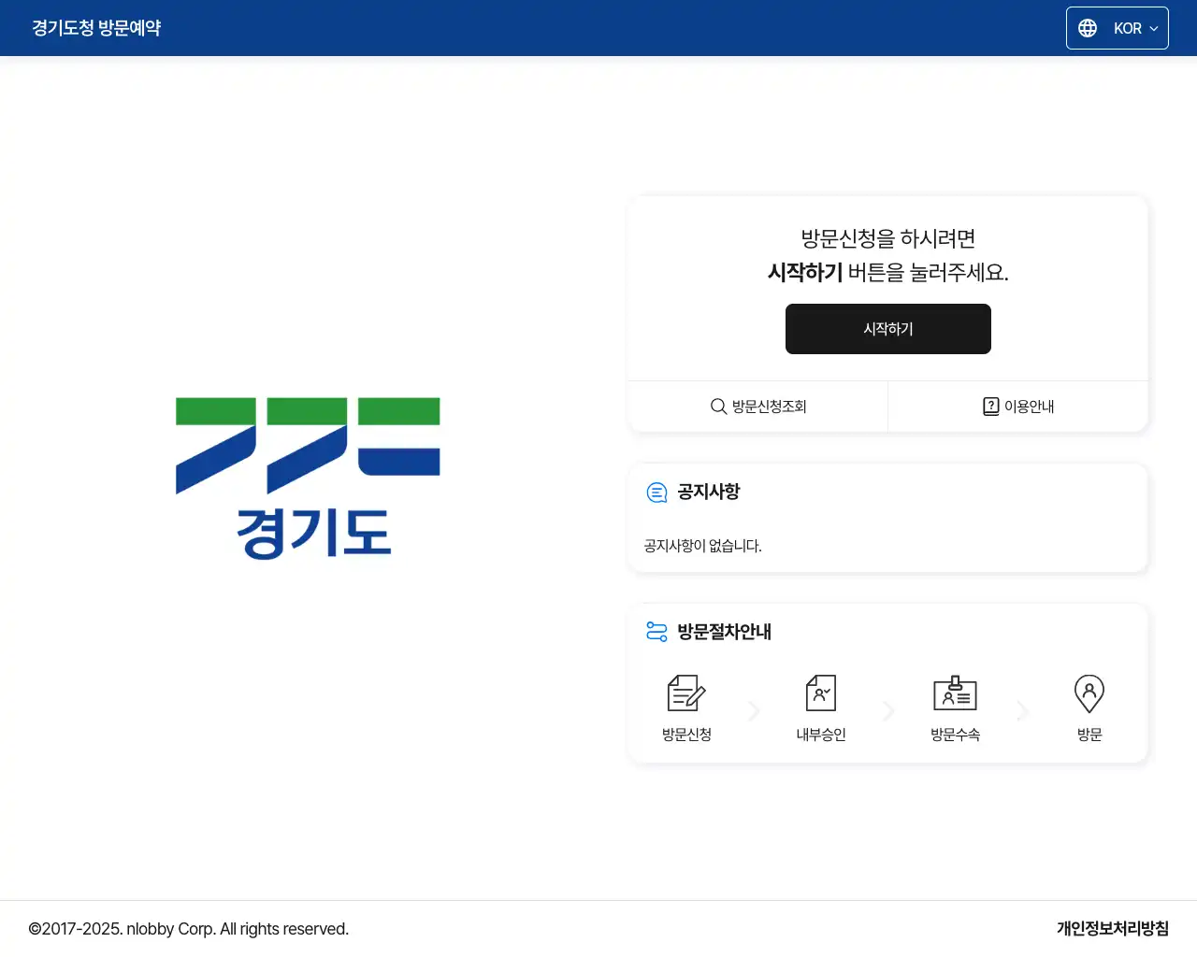Open the KOR language dropdown
1197x957 pixels.
click(x=1117, y=28)
